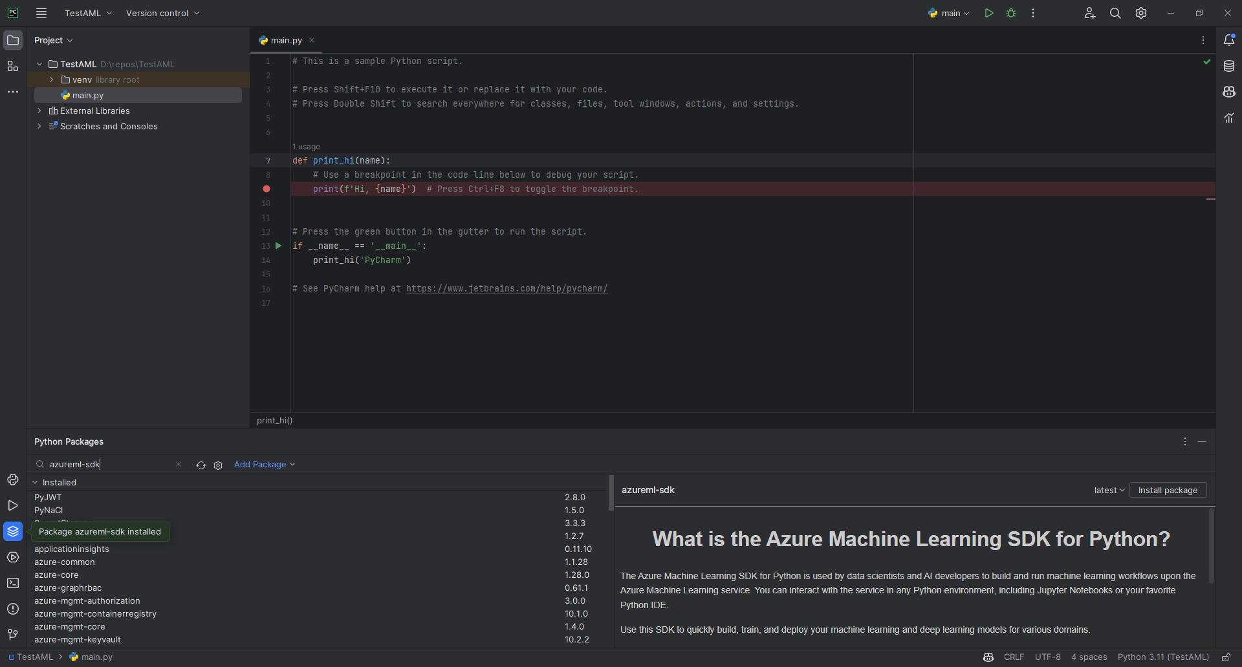This screenshot has height=667, width=1242.
Task: Open the latest version dropdown
Action: (1109, 490)
